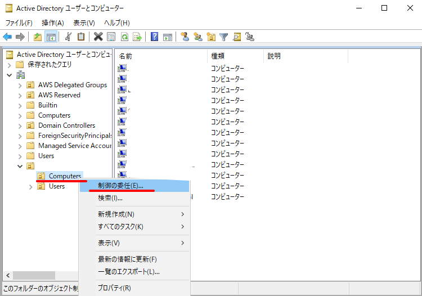Sort list by 名前 column header
The width and height of the screenshot is (422, 296).
click(x=161, y=56)
